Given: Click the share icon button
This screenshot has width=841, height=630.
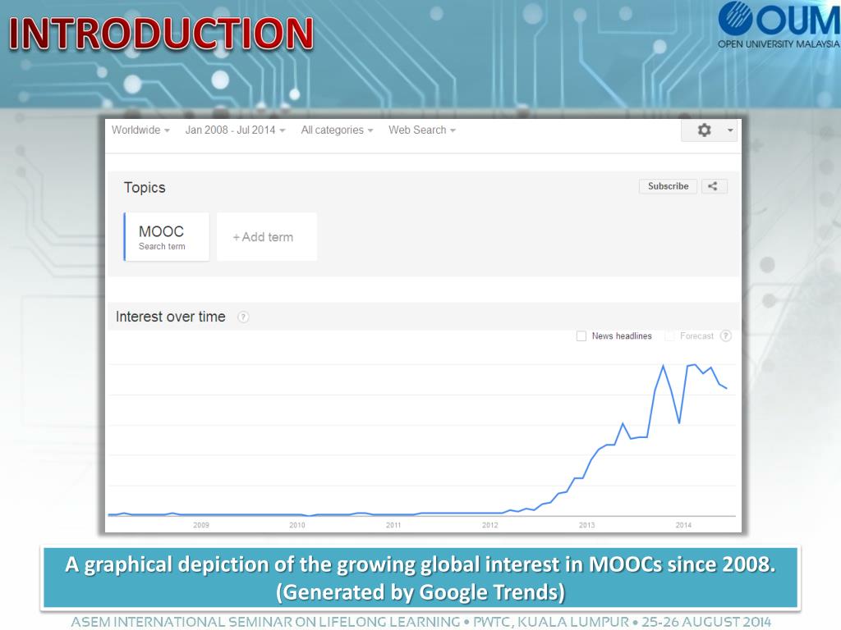Looking at the screenshot, I should [714, 186].
